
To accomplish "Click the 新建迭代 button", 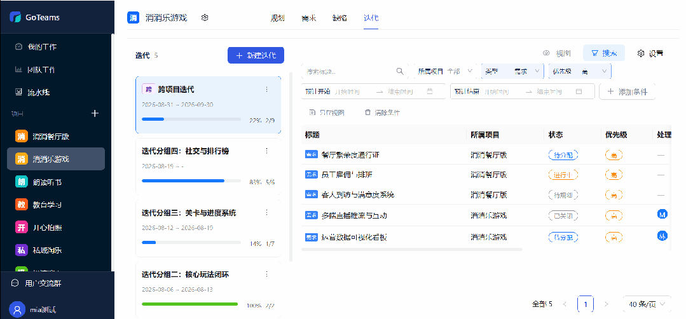I will click(x=256, y=55).
